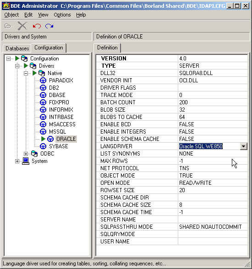Click the TRACE MODE row label
Screen dimensions: 252x269
click(116, 95)
